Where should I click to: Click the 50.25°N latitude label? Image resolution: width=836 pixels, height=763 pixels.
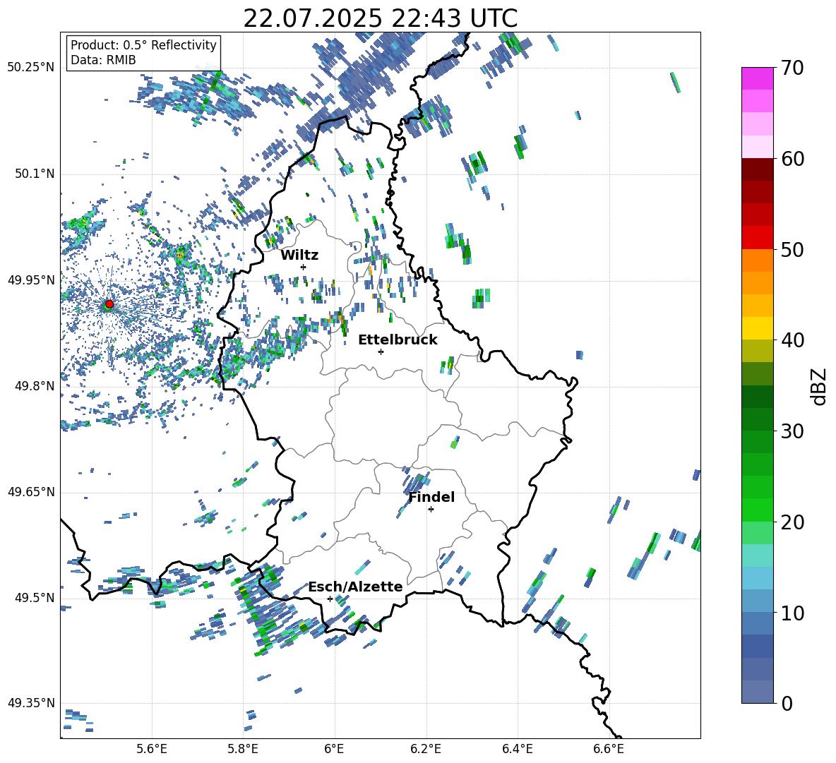coord(31,68)
